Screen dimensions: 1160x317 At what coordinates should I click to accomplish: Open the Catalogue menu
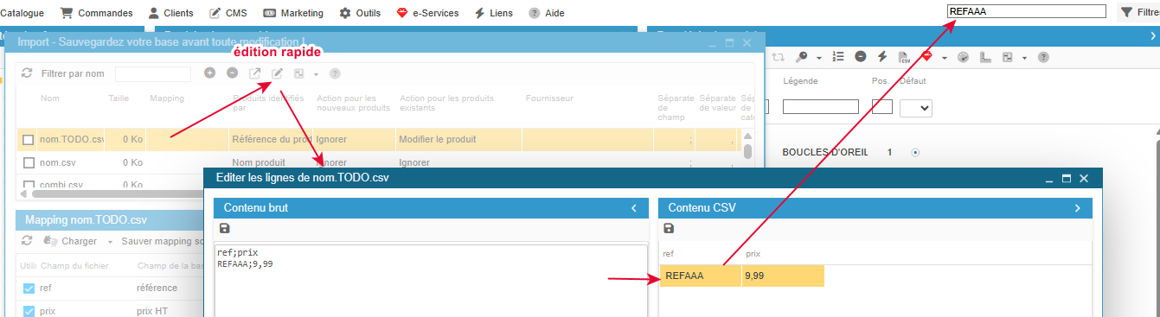tap(22, 13)
